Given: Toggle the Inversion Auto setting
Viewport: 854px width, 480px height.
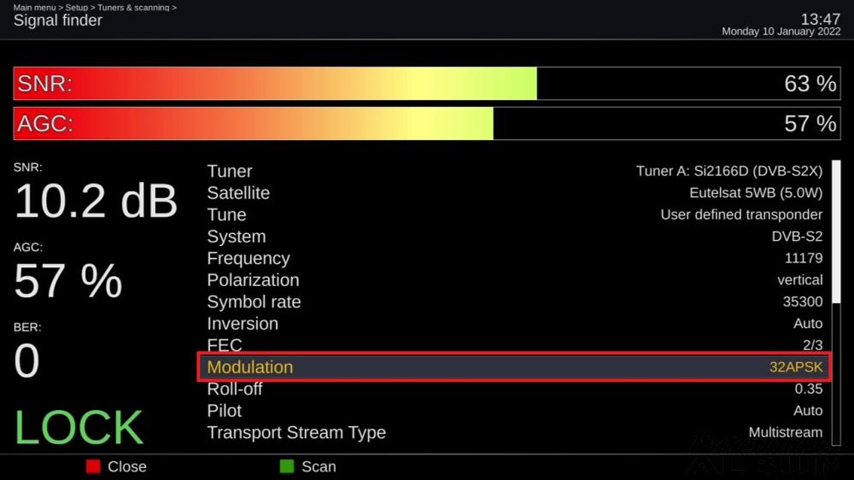Looking at the screenshot, I should (514, 324).
